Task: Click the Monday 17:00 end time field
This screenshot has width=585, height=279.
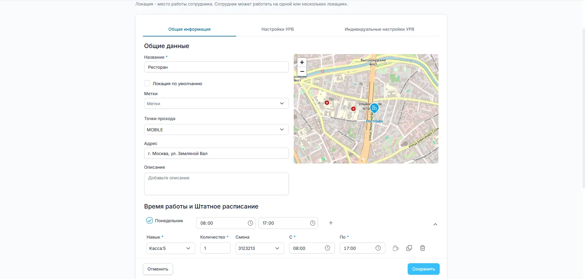Action: point(288,223)
